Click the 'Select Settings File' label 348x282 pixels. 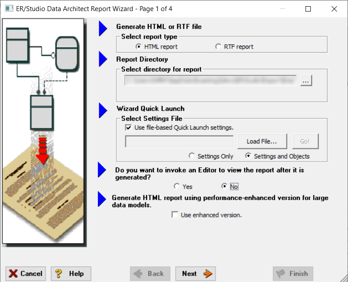pos(151,119)
